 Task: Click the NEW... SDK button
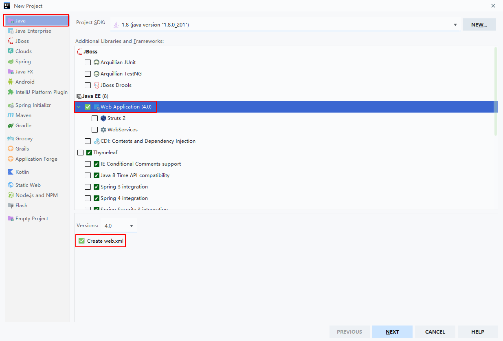click(479, 24)
